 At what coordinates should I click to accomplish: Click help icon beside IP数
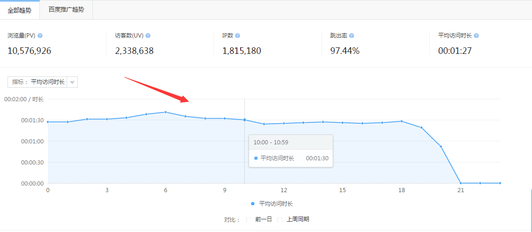click(237, 36)
